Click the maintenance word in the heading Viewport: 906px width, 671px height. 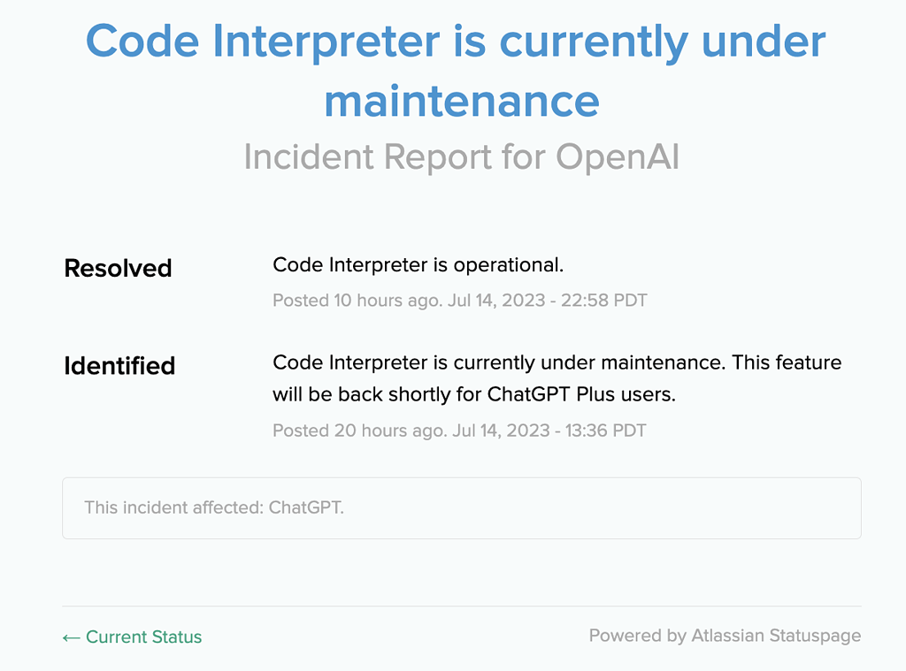pyautogui.click(x=463, y=100)
